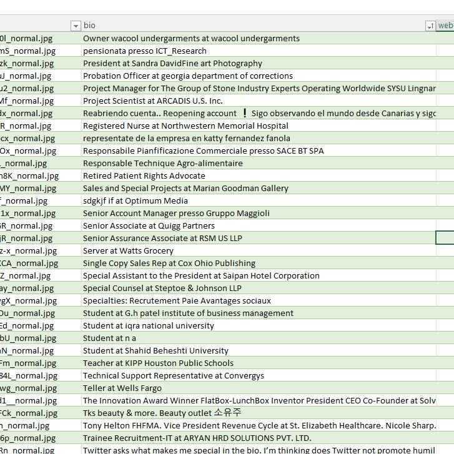Select cell 'Sales and Special Projects at Marian Goodman Gallery'
454x454 pixels.
click(259, 188)
